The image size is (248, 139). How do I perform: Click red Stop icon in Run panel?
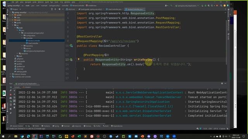[10, 95]
